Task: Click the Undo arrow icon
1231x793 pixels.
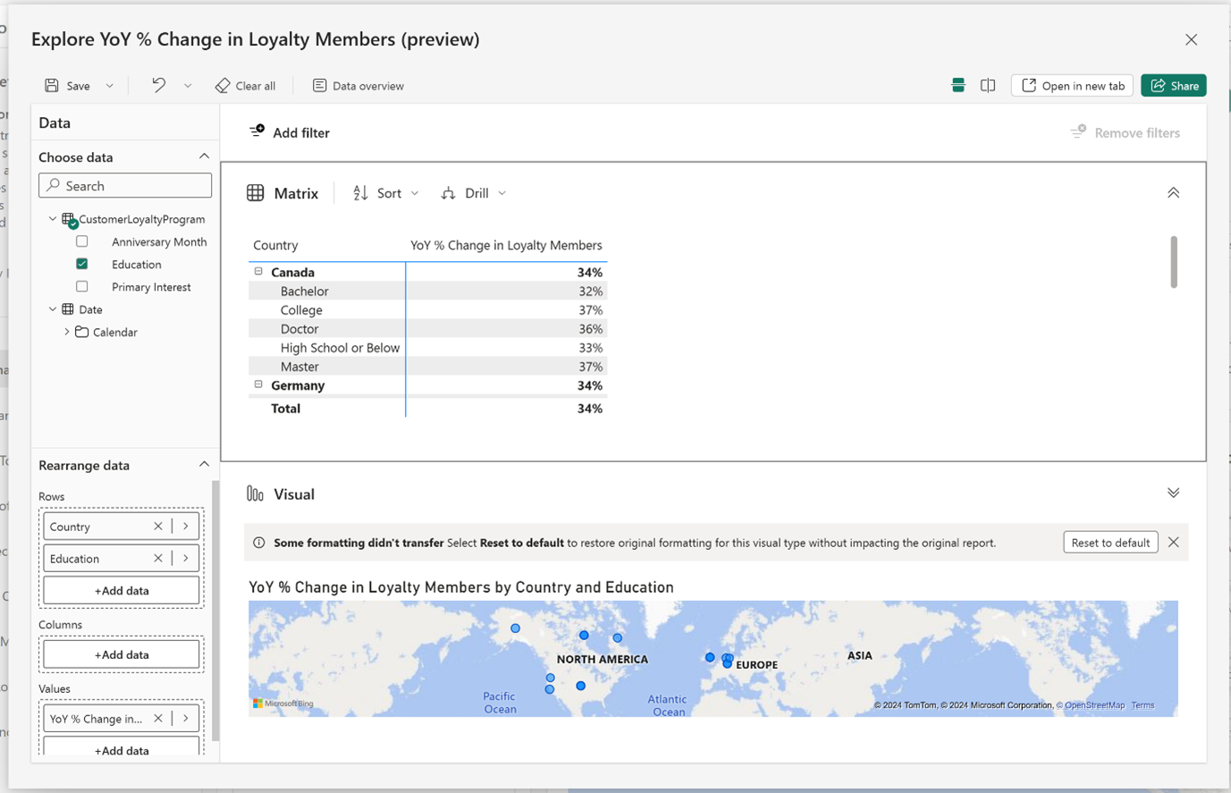Action: tap(158, 85)
